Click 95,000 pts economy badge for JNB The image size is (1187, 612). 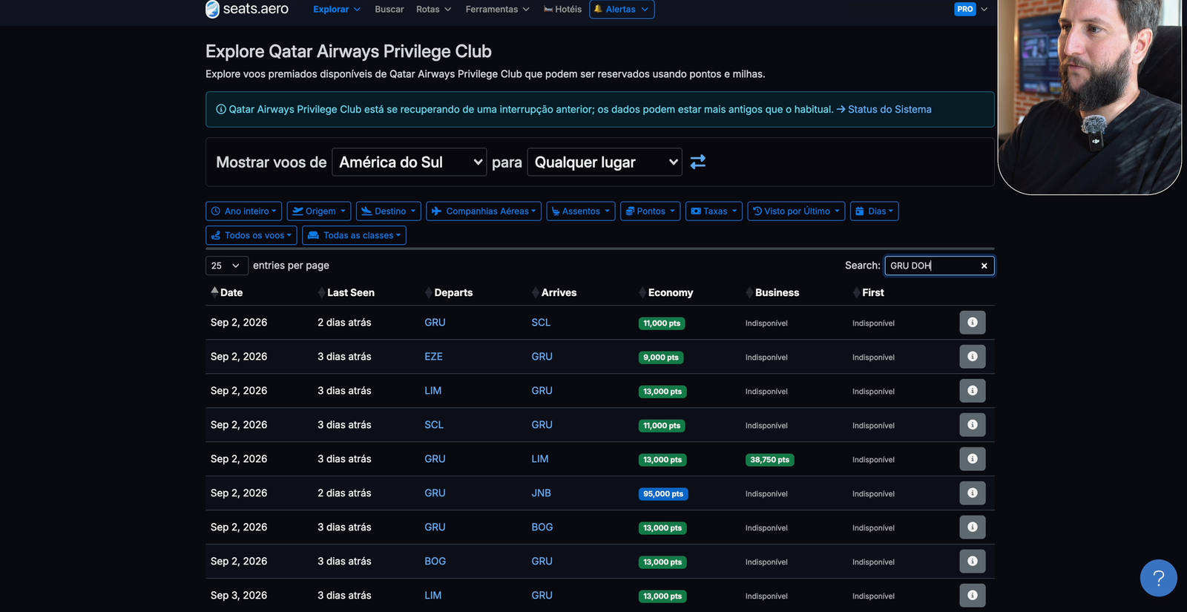pyautogui.click(x=663, y=494)
